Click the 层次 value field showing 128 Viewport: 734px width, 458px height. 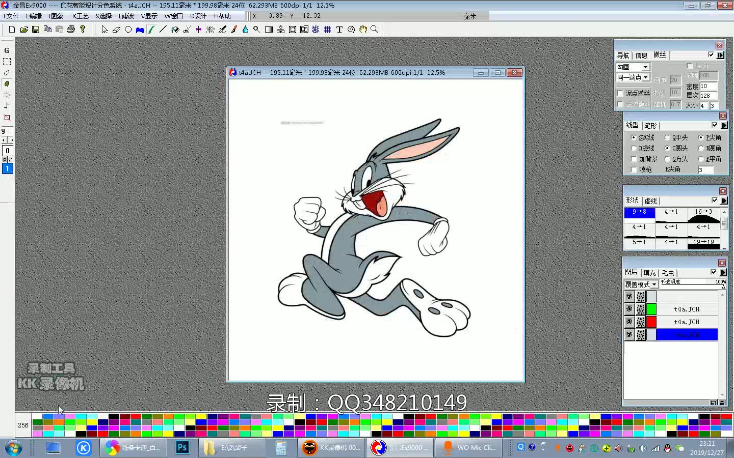(708, 95)
